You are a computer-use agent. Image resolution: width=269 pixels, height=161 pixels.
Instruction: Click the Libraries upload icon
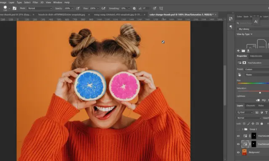248,51
